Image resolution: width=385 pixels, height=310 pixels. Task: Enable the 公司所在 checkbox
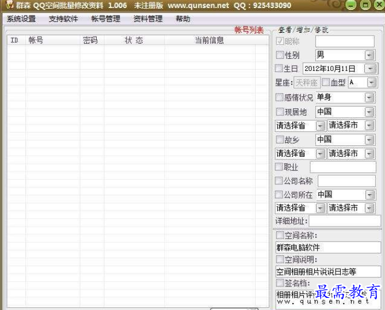pyautogui.click(x=279, y=195)
